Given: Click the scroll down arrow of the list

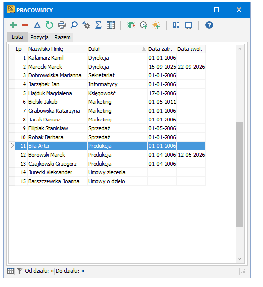Looking at the screenshot, I should coord(240,259).
